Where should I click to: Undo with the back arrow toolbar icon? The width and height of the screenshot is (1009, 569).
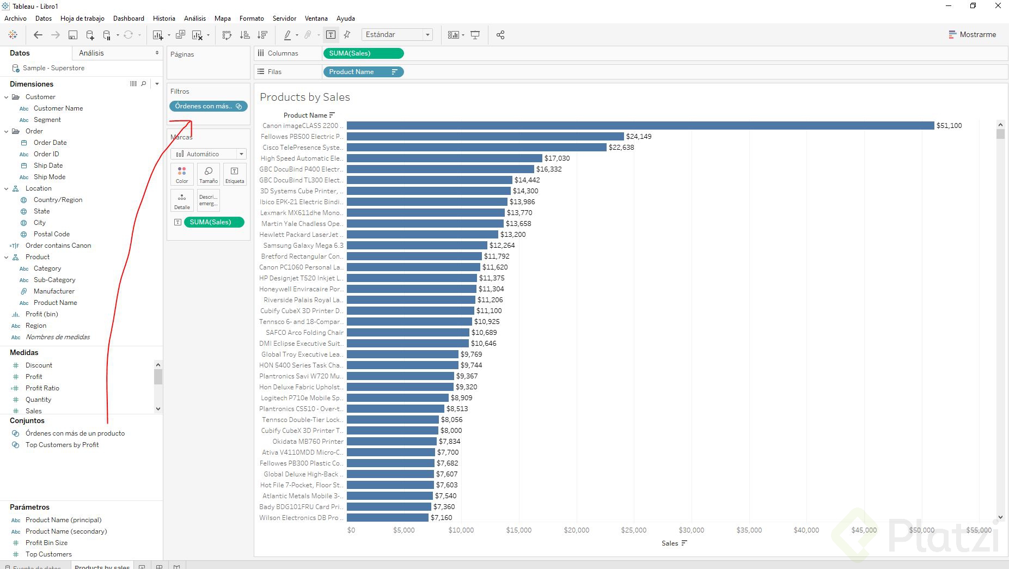click(38, 35)
